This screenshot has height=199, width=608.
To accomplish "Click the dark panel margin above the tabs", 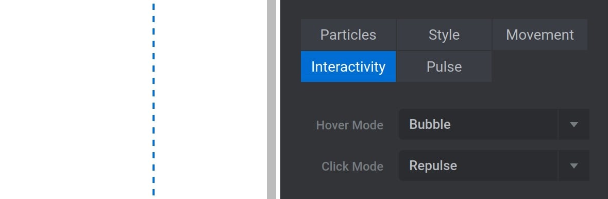I will 444,9.
